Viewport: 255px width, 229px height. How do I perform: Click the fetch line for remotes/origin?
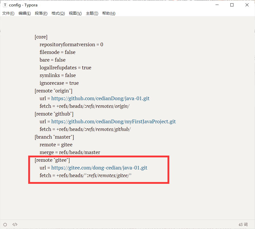[84, 106]
